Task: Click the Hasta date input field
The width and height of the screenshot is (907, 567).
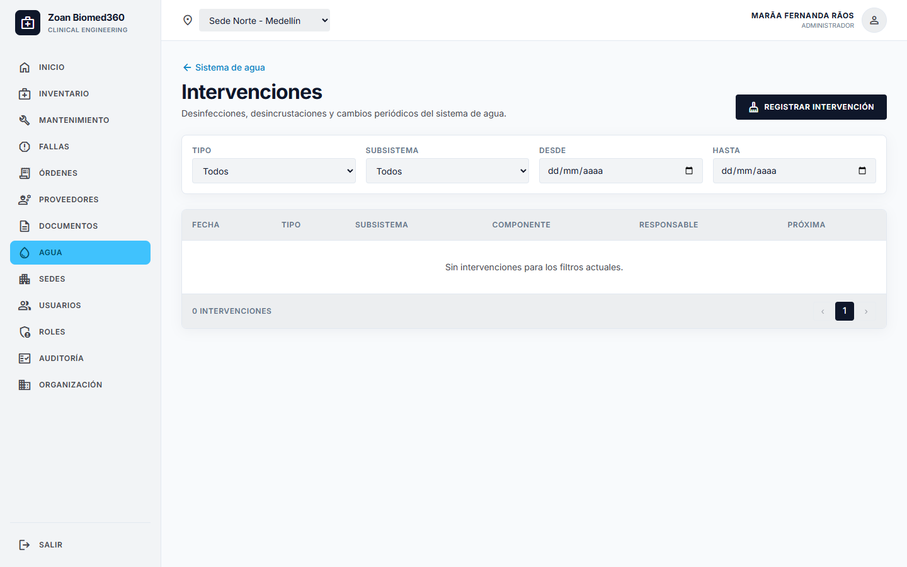Action: [x=794, y=171]
